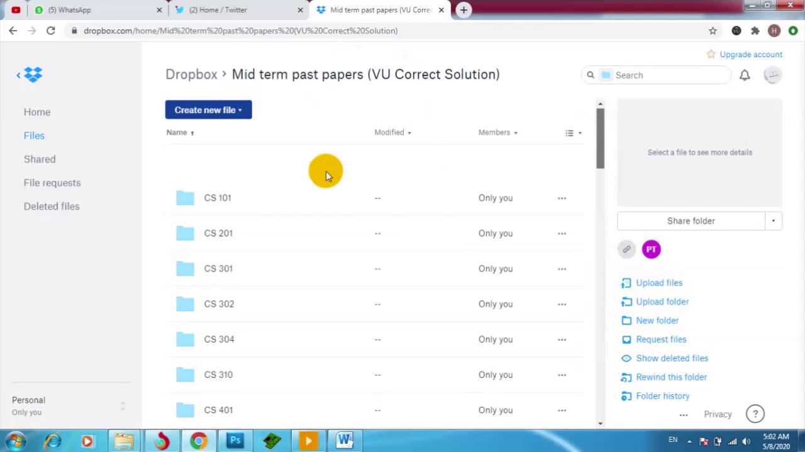Open more options for CS 304
The width and height of the screenshot is (805, 452).
(x=562, y=340)
